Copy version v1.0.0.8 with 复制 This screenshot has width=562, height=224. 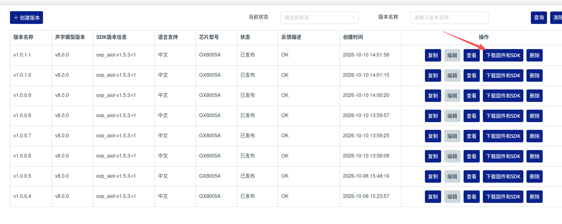(x=433, y=116)
